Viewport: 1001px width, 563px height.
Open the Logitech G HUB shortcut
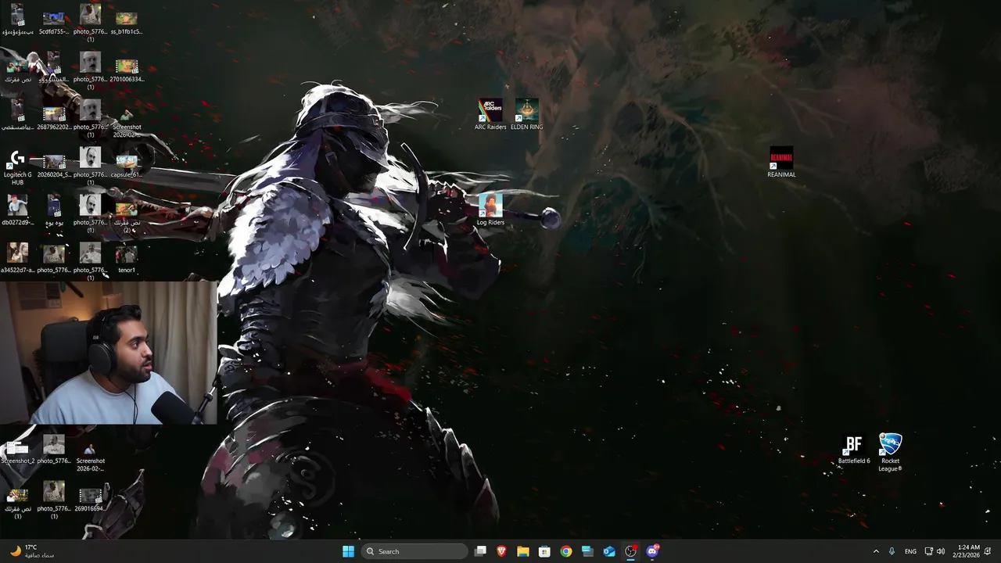pyautogui.click(x=17, y=167)
